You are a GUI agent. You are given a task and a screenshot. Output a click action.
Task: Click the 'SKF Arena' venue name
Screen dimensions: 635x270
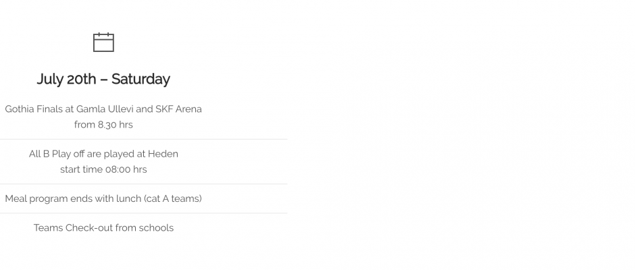(178, 109)
